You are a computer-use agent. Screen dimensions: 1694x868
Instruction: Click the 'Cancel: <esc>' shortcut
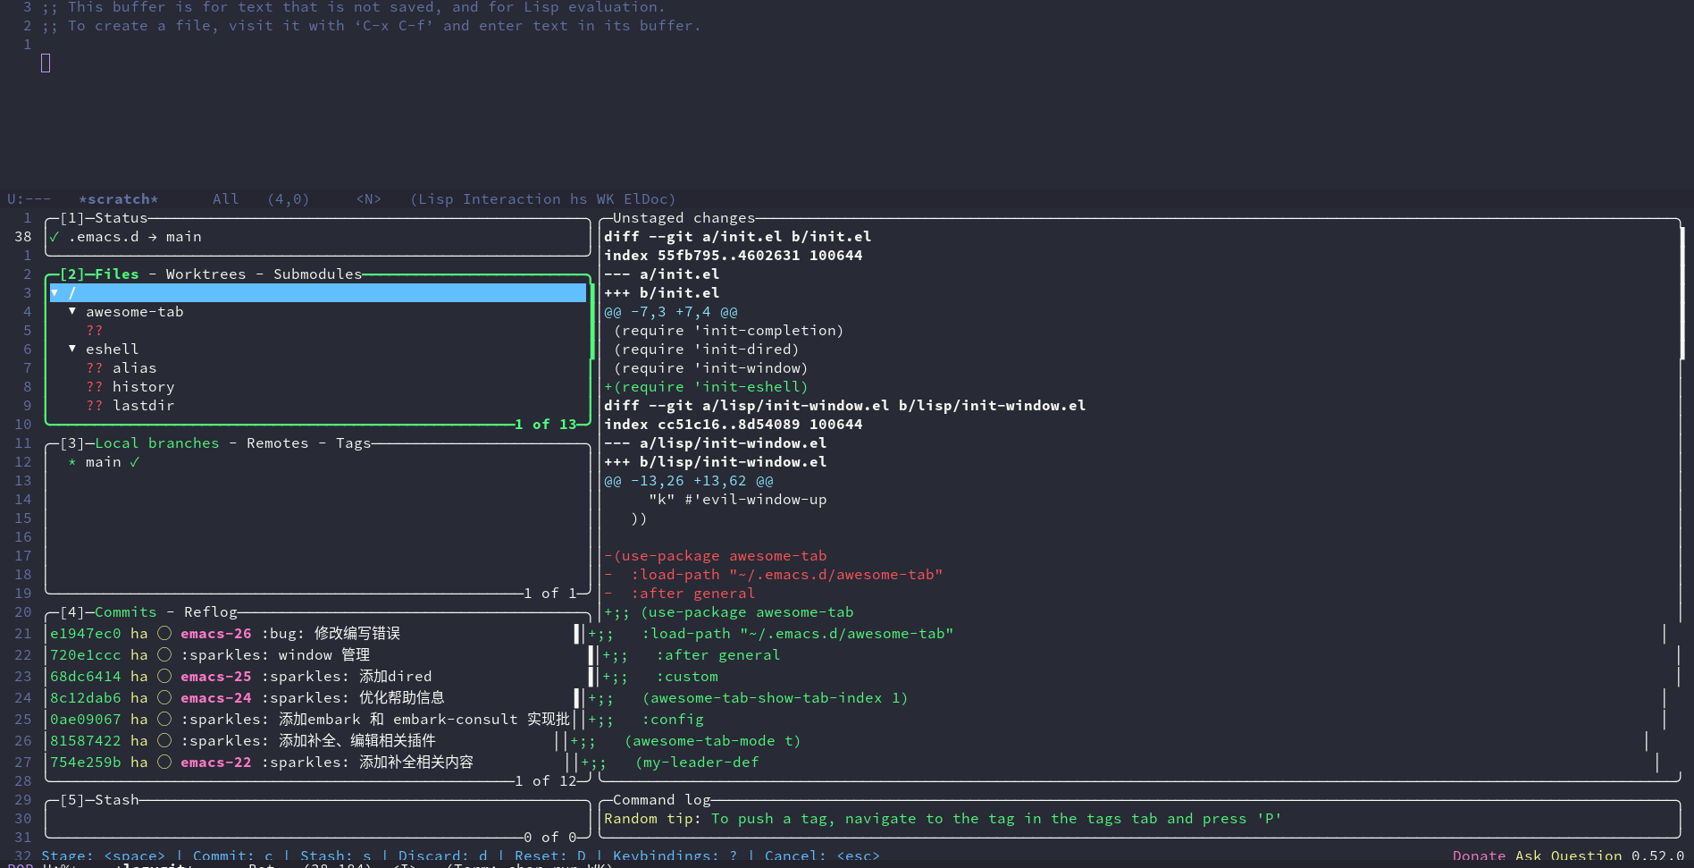click(822, 855)
